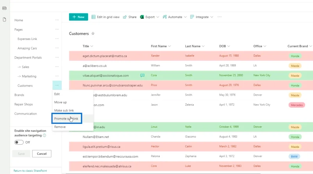Open the Office column dropdown

coord(265,46)
